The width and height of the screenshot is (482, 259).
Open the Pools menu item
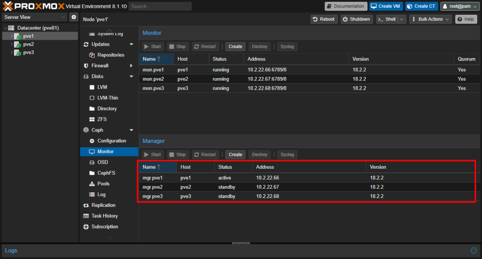[109, 184]
